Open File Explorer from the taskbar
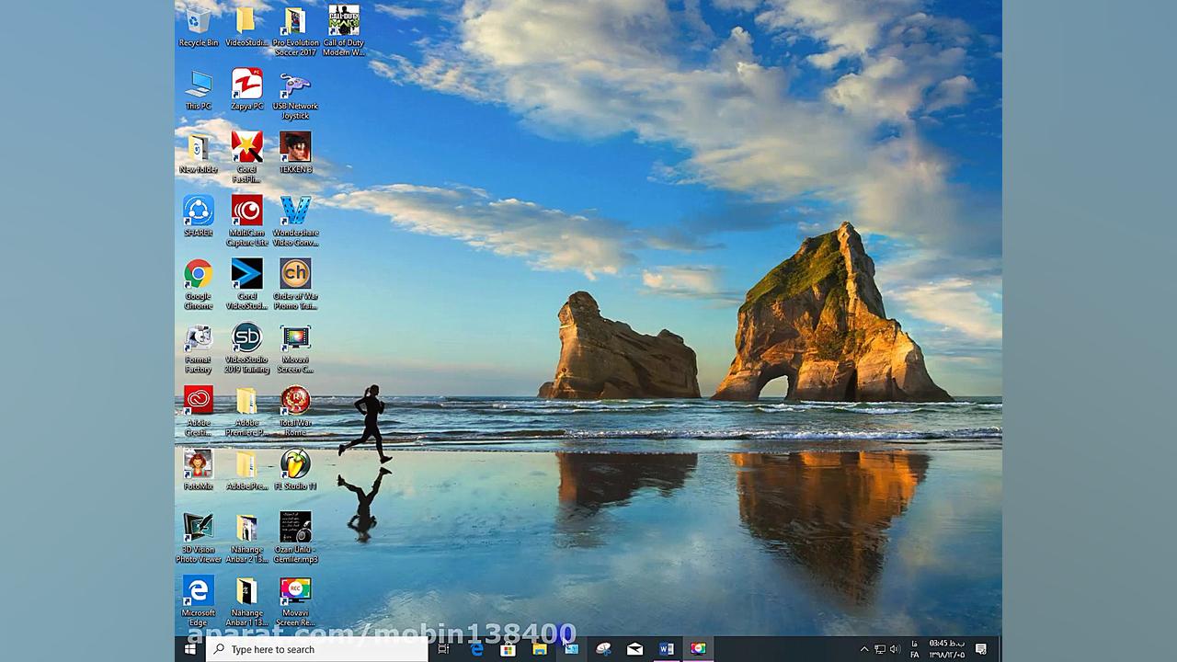The image size is (1177, 662). point(540,649)
